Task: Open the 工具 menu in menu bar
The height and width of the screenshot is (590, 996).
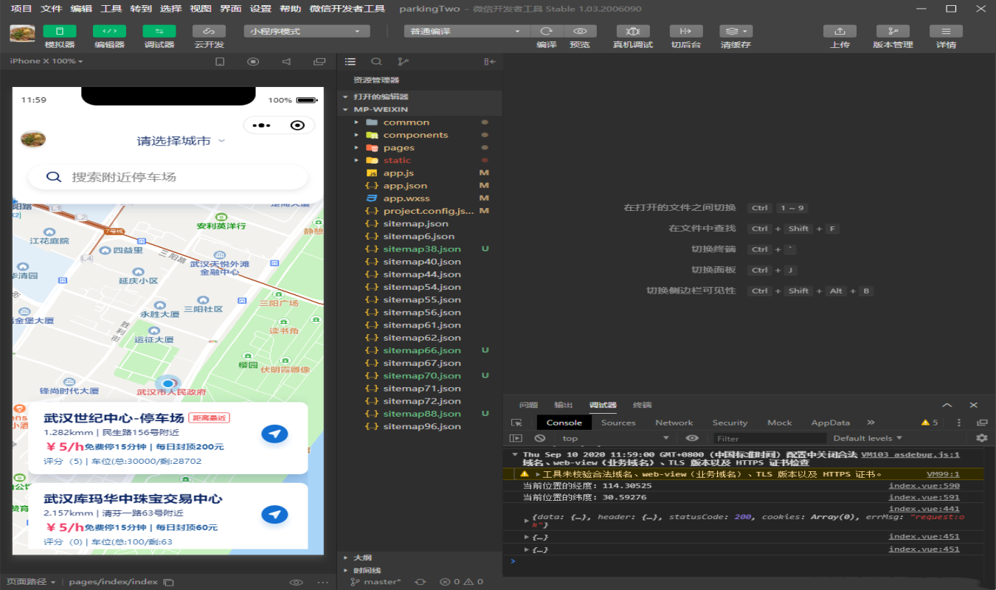Action: click(x=111, y=9)
